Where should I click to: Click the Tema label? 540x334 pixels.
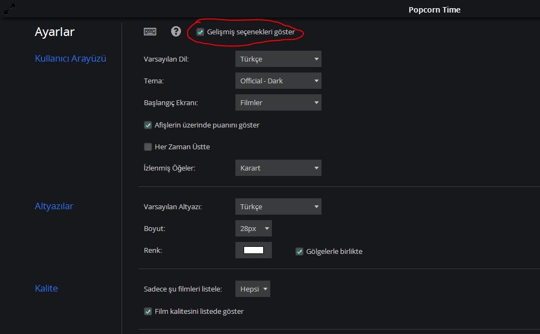tap(154, 81)
